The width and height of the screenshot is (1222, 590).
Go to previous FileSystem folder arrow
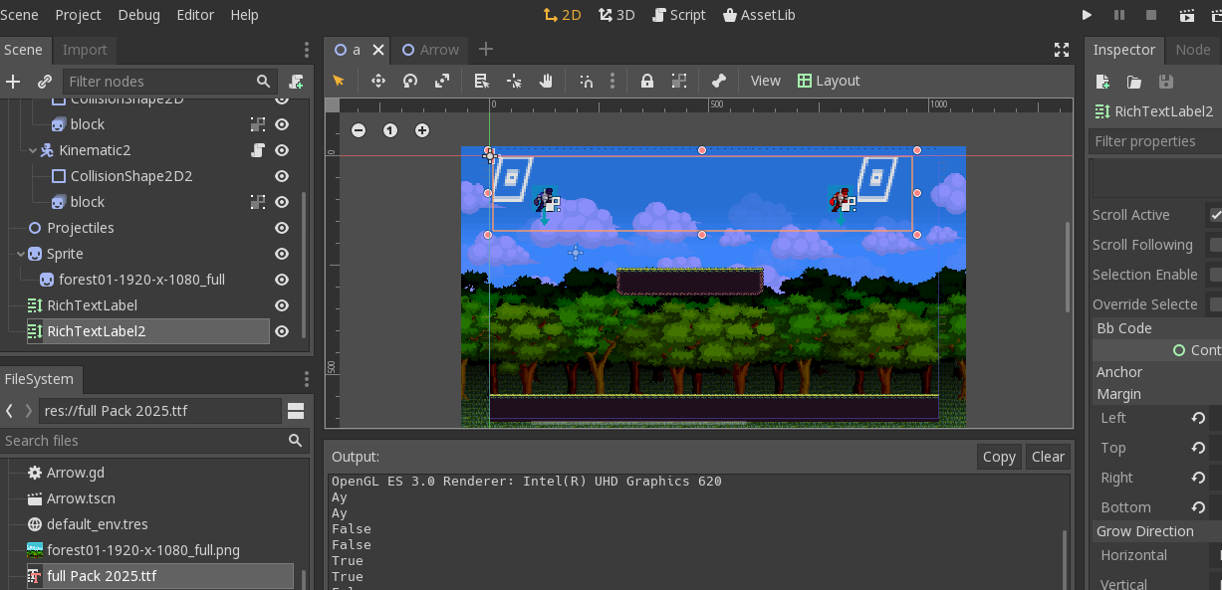pos(9,411)
